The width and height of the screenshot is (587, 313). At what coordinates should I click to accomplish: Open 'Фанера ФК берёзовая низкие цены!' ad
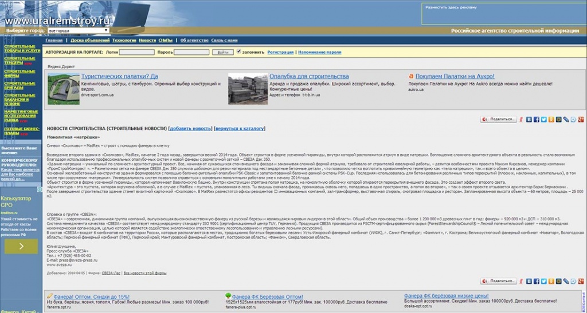tap(446, 295)
